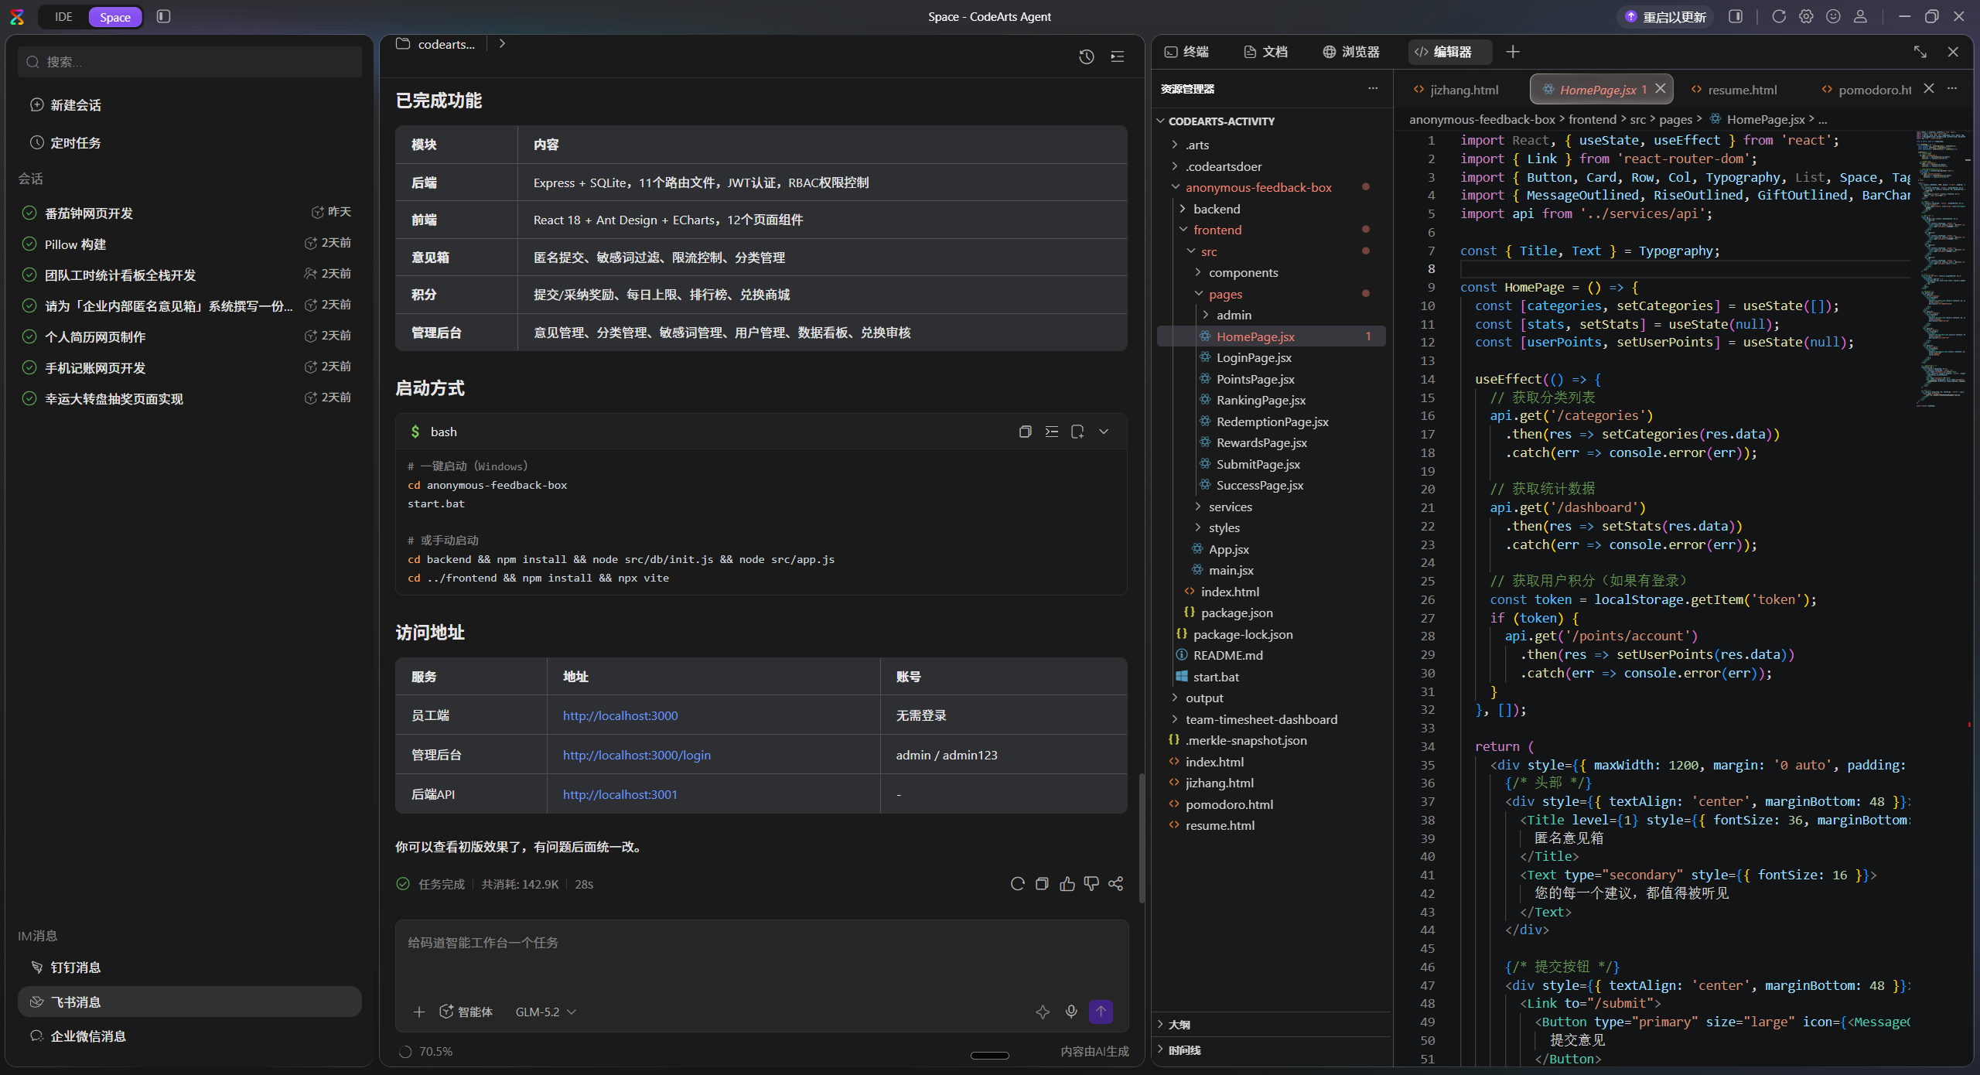Click the refresh icon in title bar
Viewport: 1980px width, 1075px height.
pos(1779,16)
